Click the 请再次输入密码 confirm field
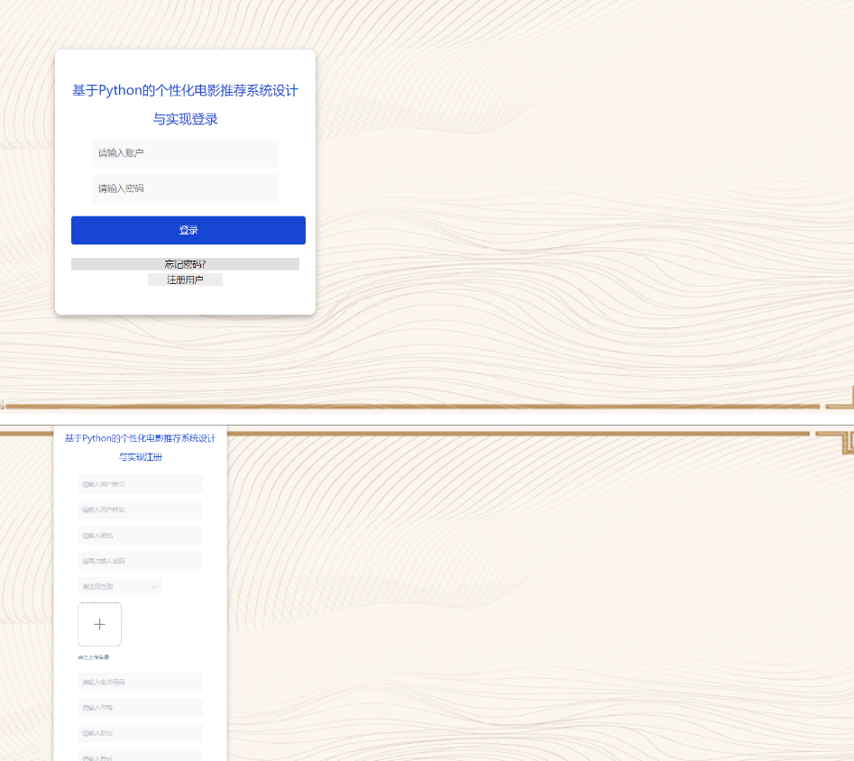854x761 pixels. click(140, 561)
